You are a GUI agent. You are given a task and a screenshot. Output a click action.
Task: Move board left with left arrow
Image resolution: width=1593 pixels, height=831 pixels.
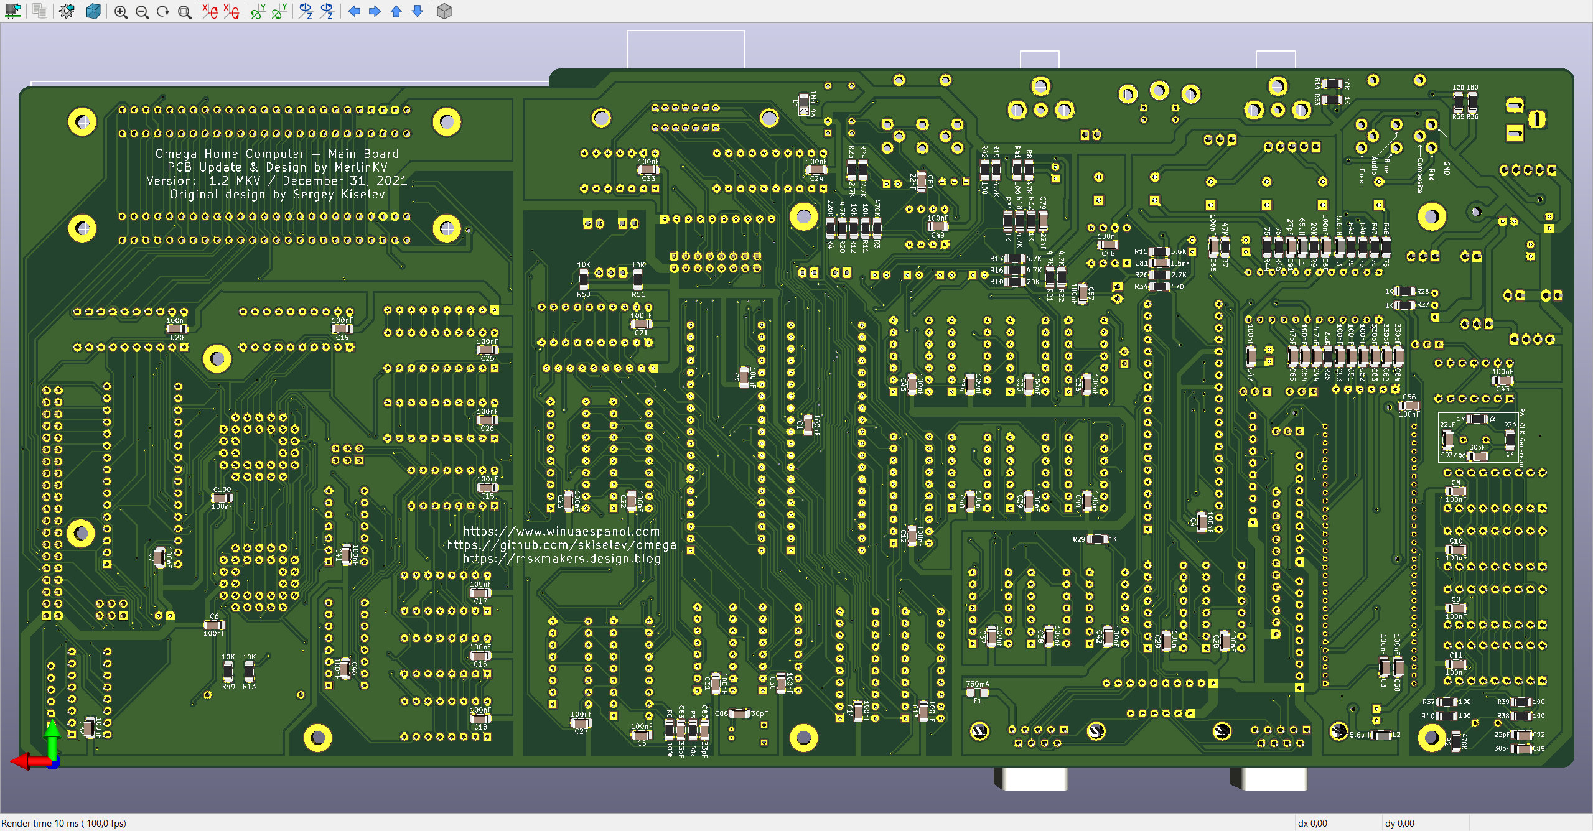pos(354,11)
